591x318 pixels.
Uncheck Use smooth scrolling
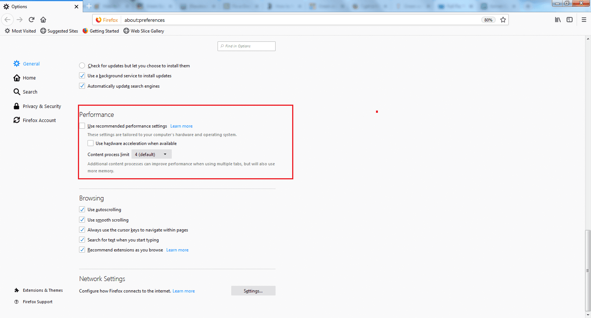click(x=82, y=220)
